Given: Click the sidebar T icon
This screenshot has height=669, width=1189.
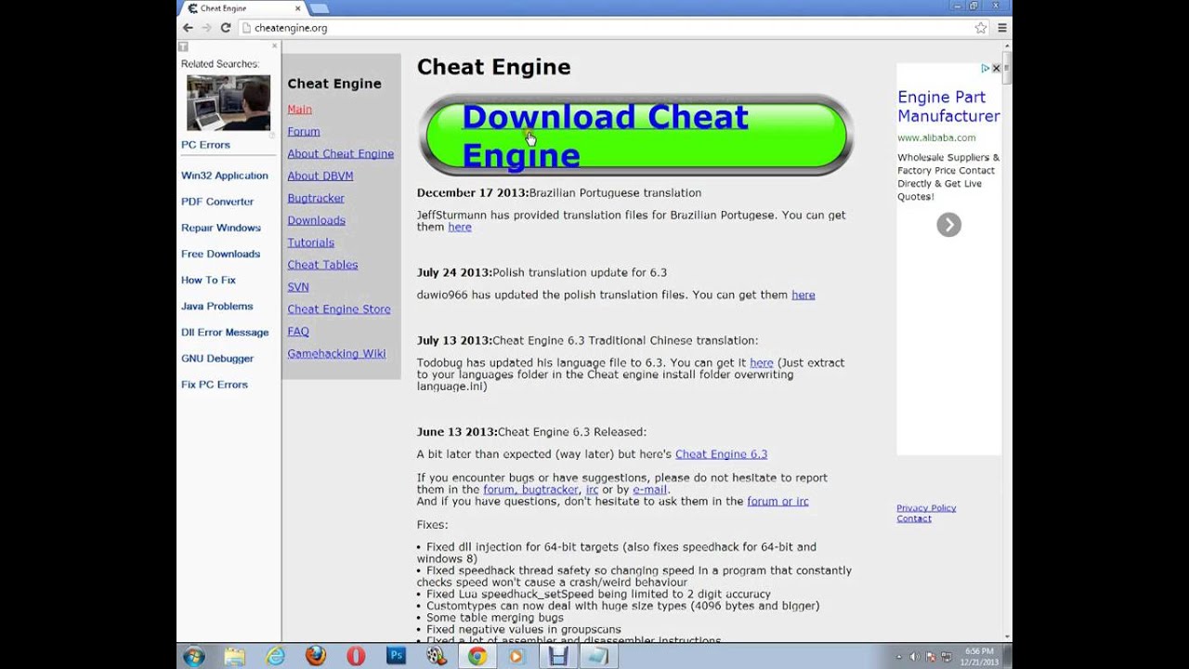Looking at the screenshot, I should pos(183,46).
